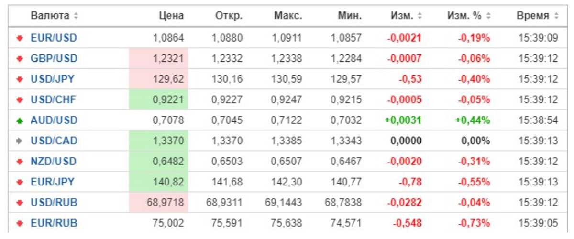
Task: Click the red down arrow beside EUR/USD
Action: (x=20, y=38)
